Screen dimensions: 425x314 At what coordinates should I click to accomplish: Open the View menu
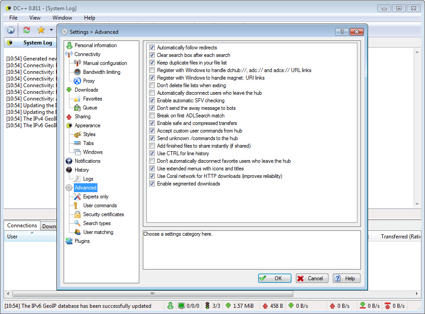35,18
